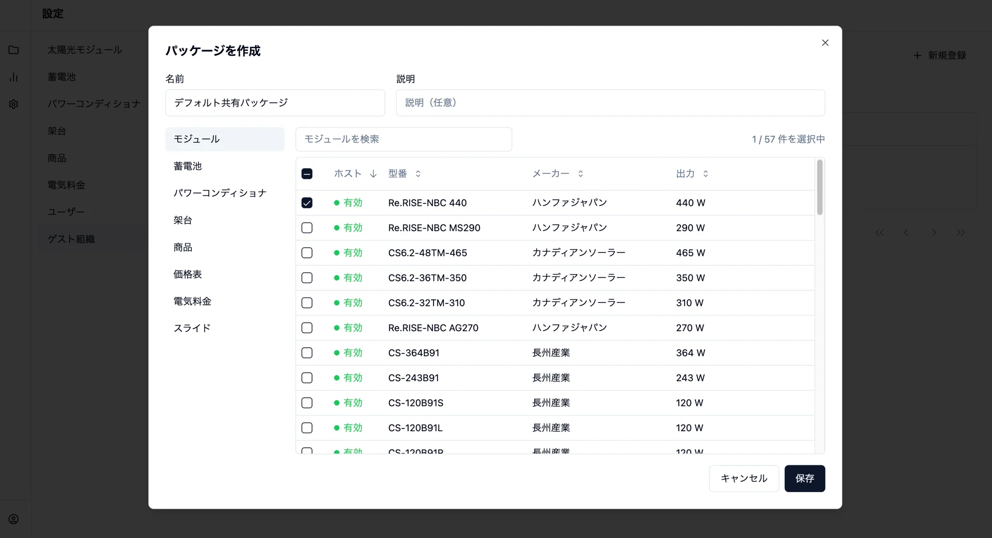Click the キャンセル button
The width and height of the screenshot is (992, 538).
[x=743, y=479]
